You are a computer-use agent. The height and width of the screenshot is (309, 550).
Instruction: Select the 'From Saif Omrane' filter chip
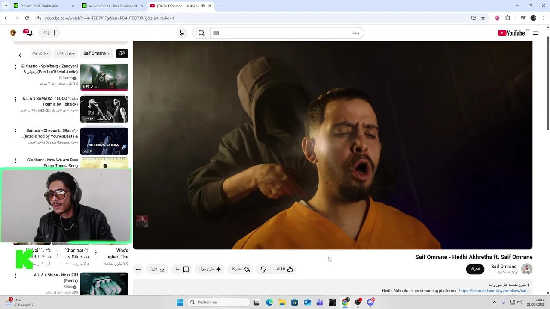(97, 53)
